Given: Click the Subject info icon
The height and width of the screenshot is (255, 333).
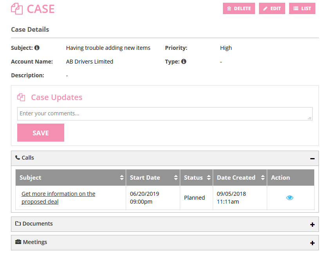Looking at the screenshot, I should (x=37, y=47).
